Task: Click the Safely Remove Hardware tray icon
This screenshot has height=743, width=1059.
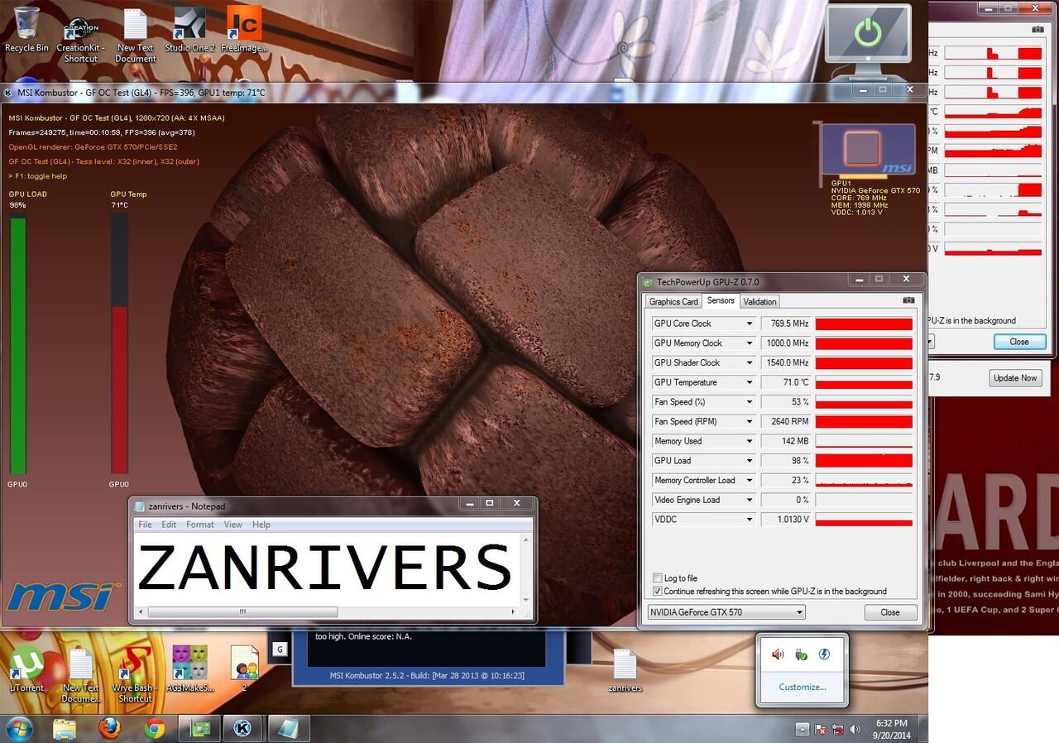Action: point(801,654)
